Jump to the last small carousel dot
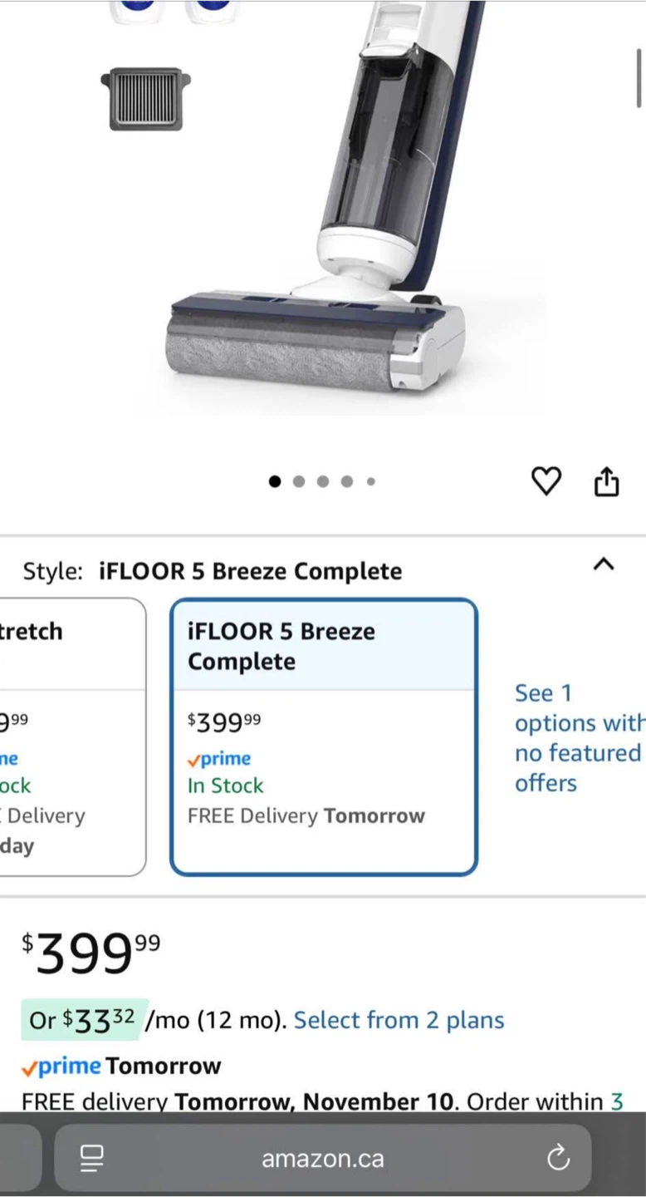This screenshot has height=1197, width=646. 371,481
